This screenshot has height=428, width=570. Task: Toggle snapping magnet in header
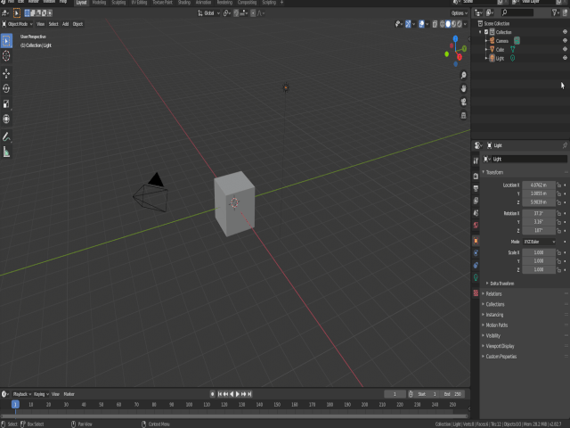coord(236,13)
